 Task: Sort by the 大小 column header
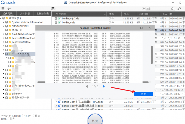click(x=129, y=14)
